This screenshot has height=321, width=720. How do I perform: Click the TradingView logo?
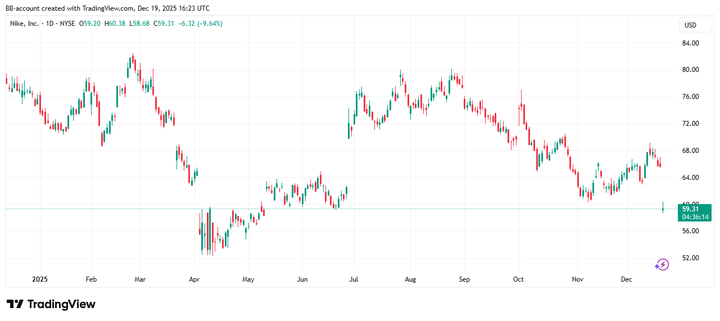click(x=51, y=304)
